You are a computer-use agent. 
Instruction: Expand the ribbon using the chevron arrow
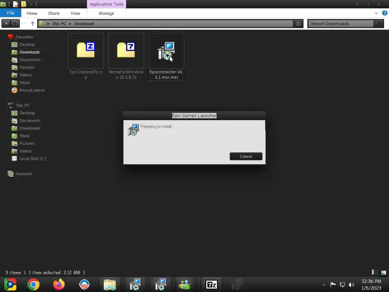pos(376,13)
